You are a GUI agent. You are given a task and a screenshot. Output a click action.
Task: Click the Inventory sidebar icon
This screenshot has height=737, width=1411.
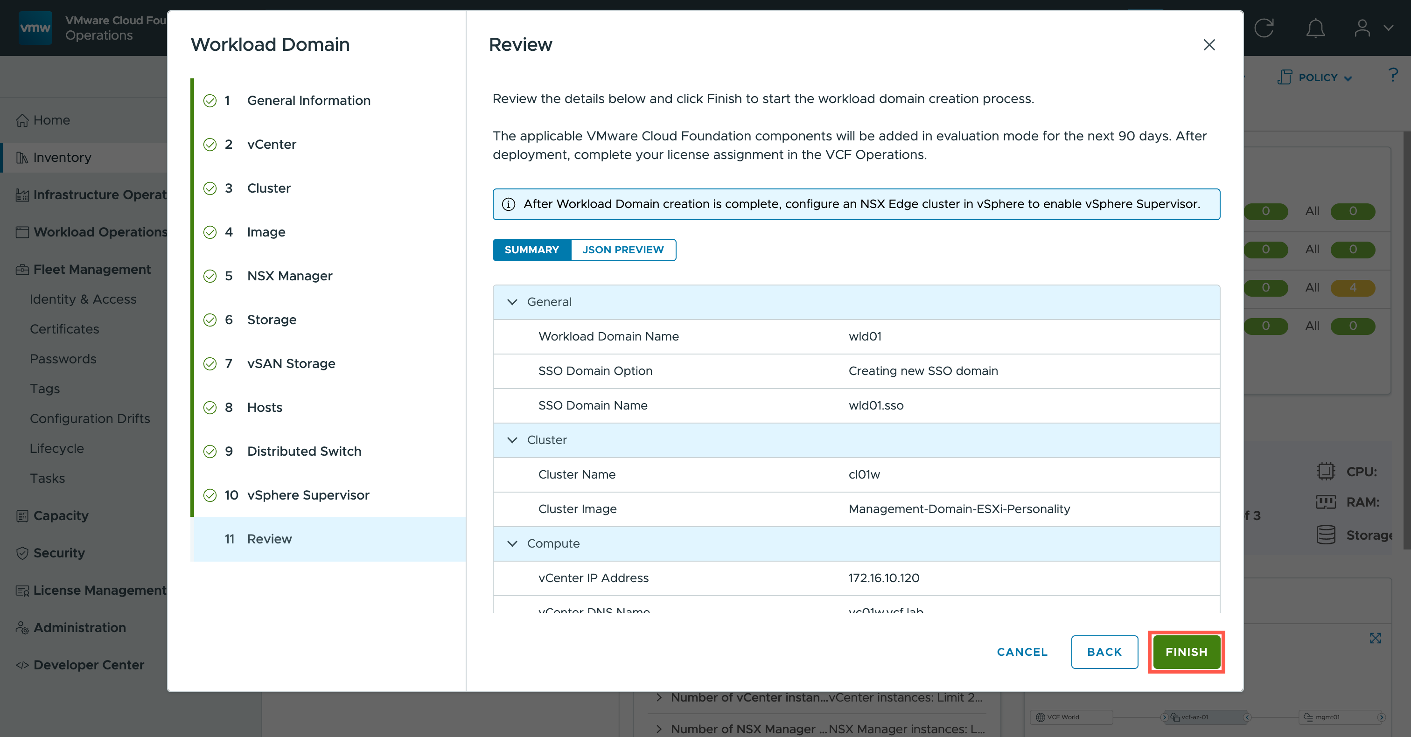tap(22, 158)
